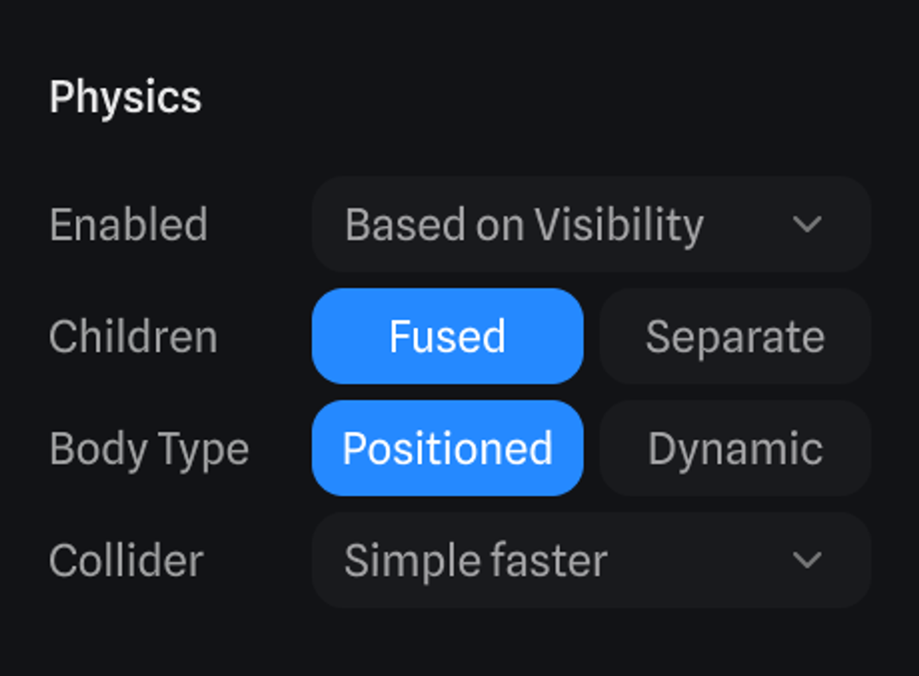This screenshot has height=676, width=919.
Task: Click the Enabled property label
Action: coord(128,224)
